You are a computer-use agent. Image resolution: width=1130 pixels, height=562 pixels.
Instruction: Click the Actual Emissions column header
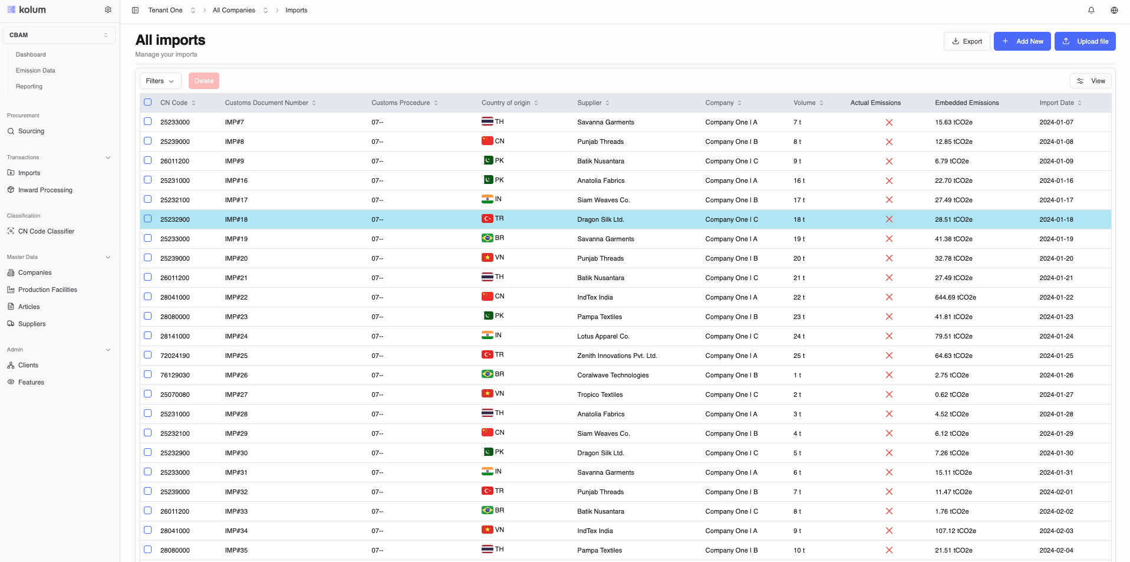click(x=875, y=103)
